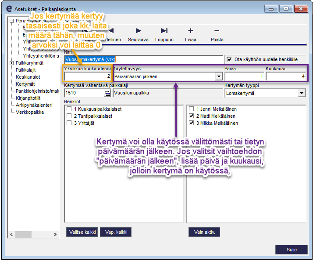Screen dimensions: 313x261
Task: Tick the checkbox for 1 Jenni Meikäläinen
Action: (191, 109)
